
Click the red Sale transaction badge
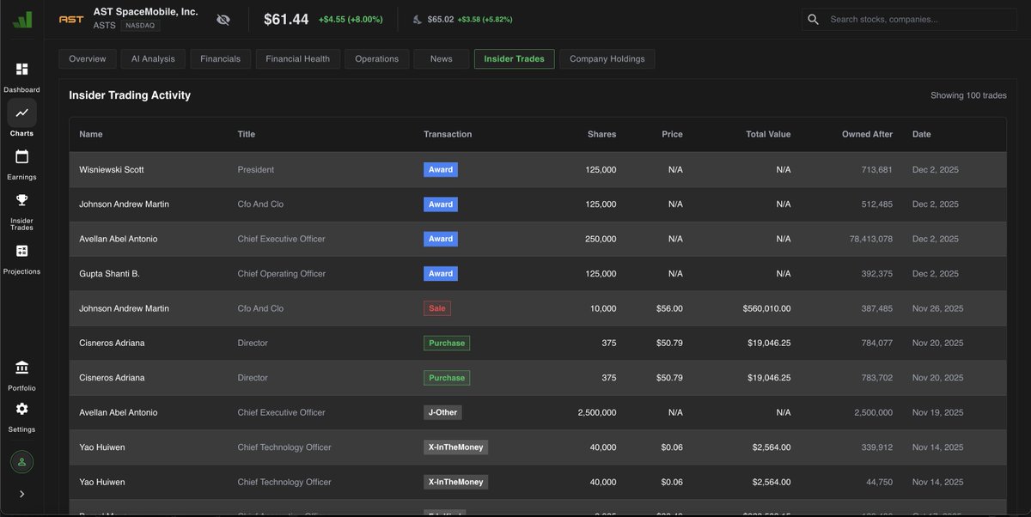coord(437,308)
